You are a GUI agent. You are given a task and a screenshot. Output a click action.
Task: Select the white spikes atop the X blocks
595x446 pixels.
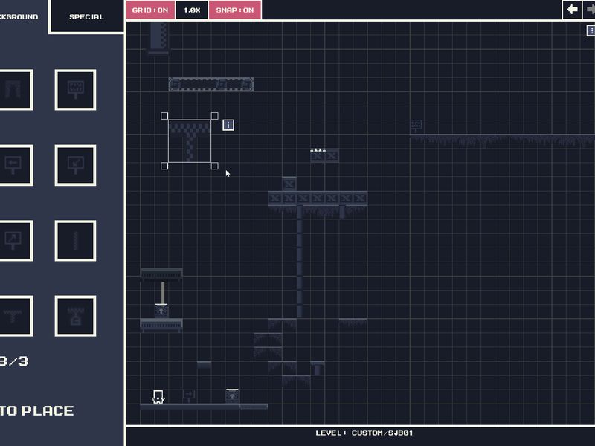[318, 150]
